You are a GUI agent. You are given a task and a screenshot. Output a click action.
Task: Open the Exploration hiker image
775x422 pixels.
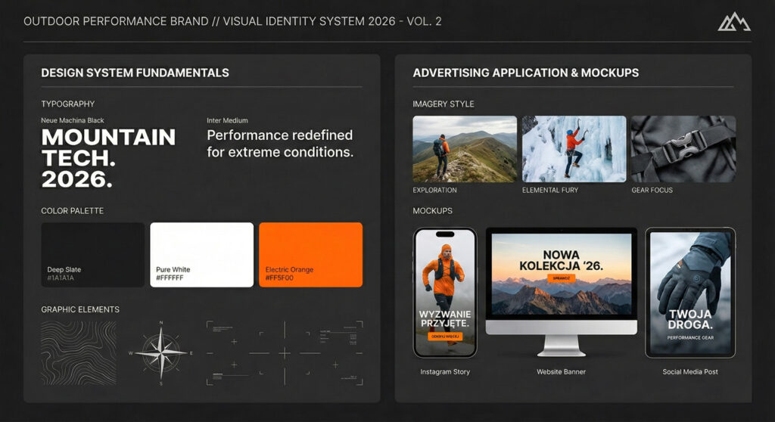pyautogui.click(x=465, y=149)
